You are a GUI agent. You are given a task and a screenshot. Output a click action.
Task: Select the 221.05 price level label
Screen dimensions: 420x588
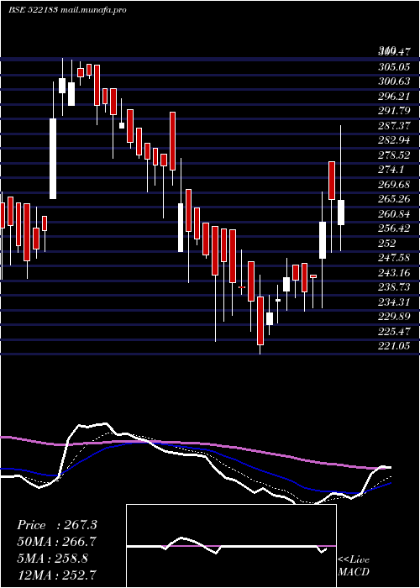(393, 346)
